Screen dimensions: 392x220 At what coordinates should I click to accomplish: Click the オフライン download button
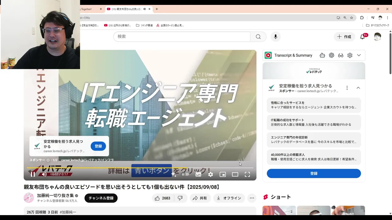click(x=229, y=198)
